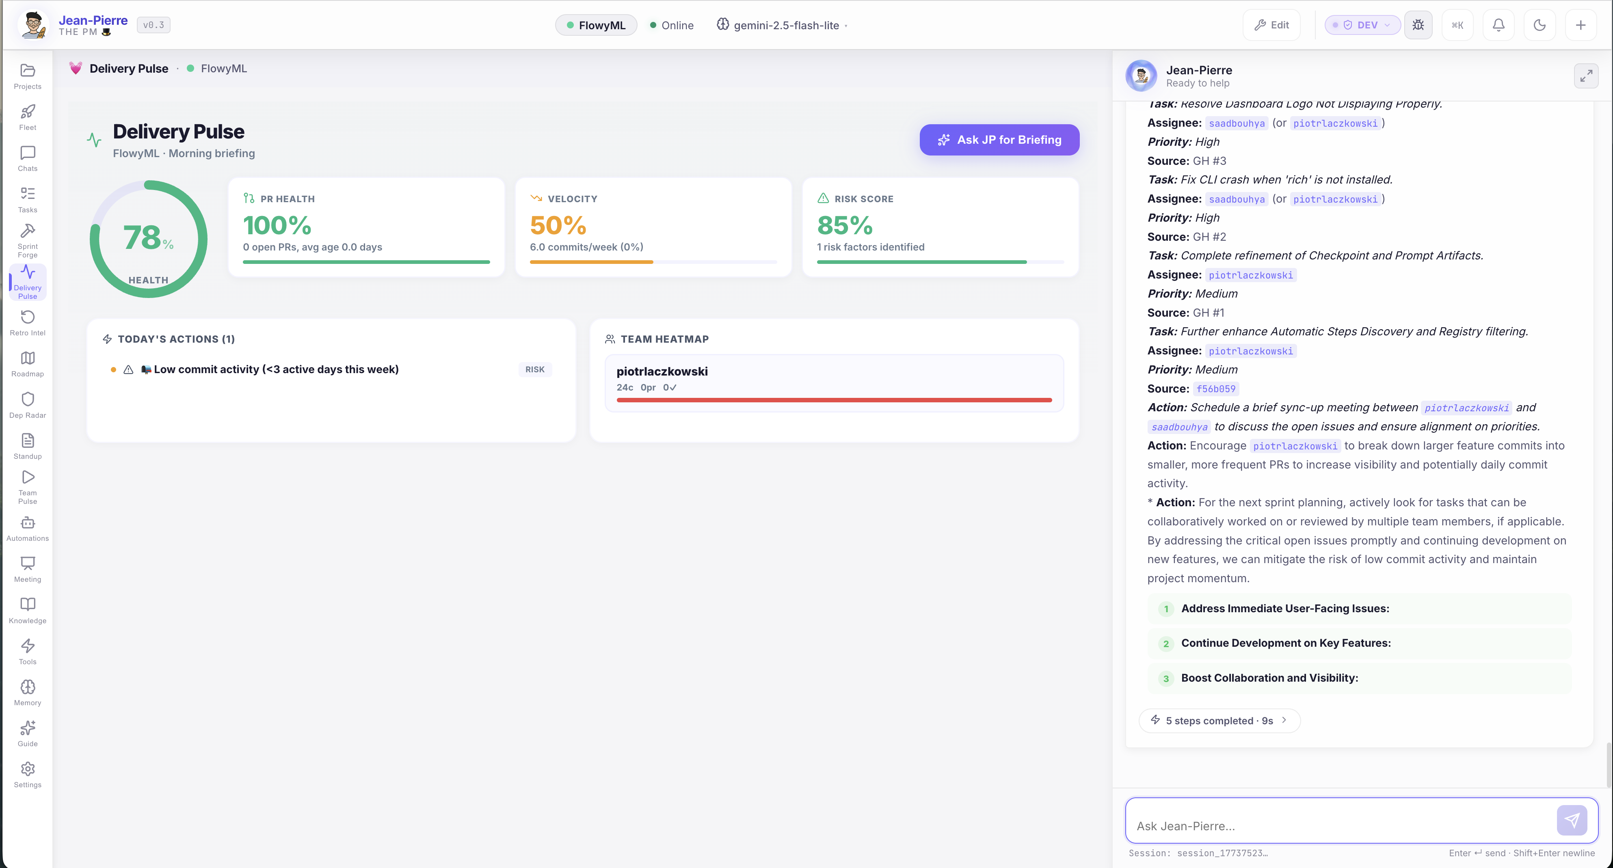This screenshot has height=868, width=1613.
Task: Open the DEV environment dropdown
Action: click(1362, 25)
